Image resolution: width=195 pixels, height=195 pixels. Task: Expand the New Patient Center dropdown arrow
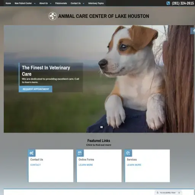(35, 3)
